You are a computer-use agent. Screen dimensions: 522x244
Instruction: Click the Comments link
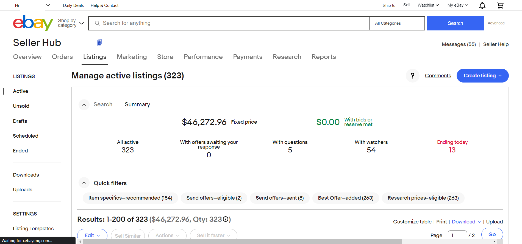pos(438,76)
